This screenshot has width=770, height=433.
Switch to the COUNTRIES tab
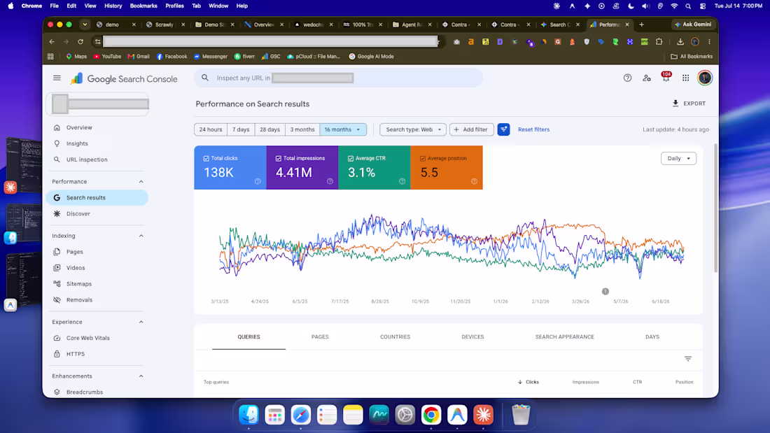pos(395,336)
